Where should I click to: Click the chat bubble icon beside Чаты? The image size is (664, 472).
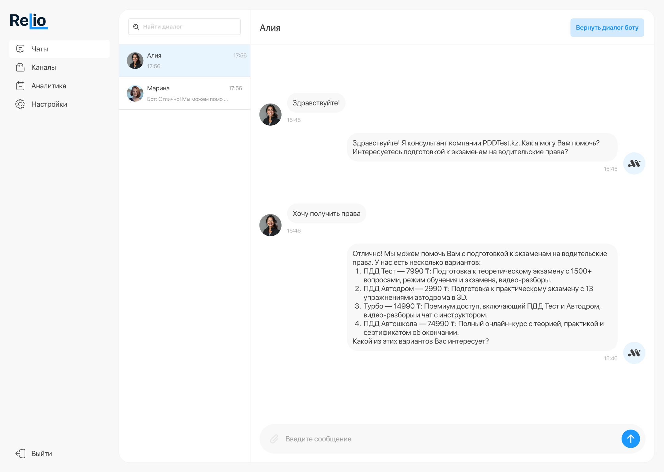(x=20, y=49)
